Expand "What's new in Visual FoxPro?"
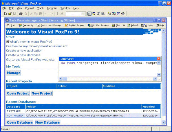Image resolution: width=172 pixels, height=132 pixels. tap(8, 42)
